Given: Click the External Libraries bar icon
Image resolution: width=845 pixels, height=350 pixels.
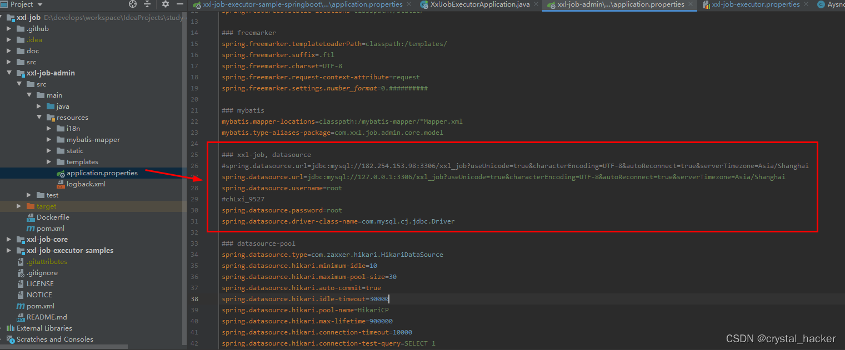Looking at the screenshot, I should coord(11,328).
